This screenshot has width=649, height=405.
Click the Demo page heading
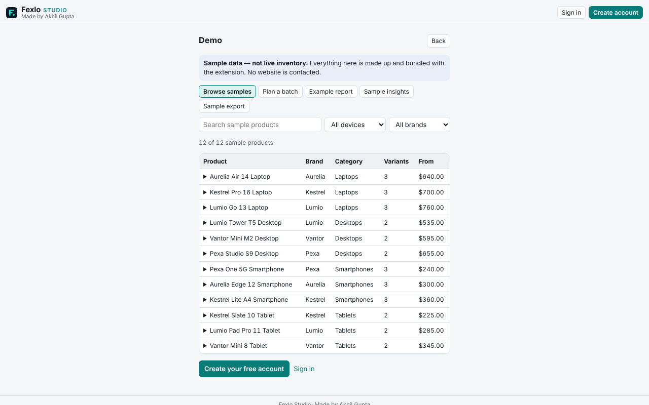tap(210, 40)
